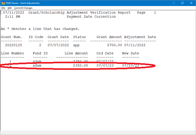Open the Commit Changes menu
The height and width of the screenshot is (135, 196).
(23, 8)
